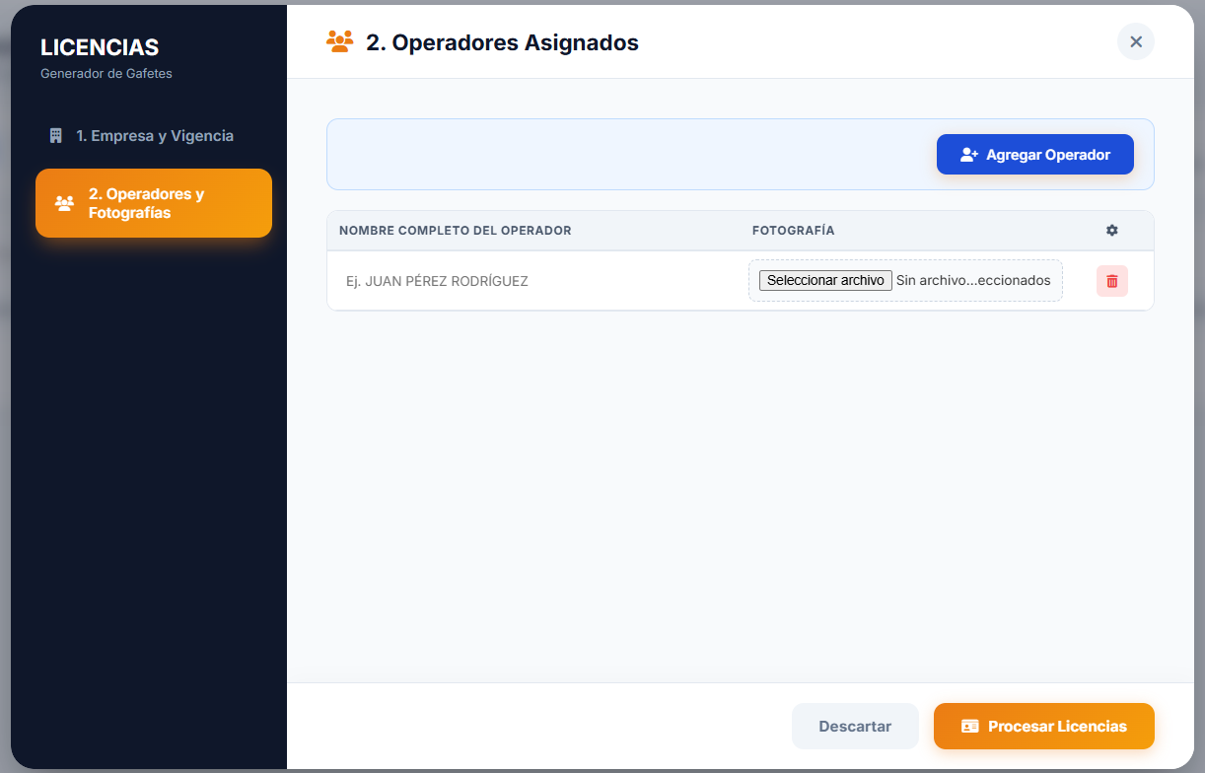
Task: Close the dialog with the X button
Action: click(x=1136, y=41)
